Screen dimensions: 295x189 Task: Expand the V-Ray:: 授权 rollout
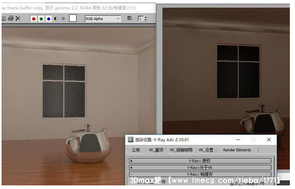tap(200, 161)
